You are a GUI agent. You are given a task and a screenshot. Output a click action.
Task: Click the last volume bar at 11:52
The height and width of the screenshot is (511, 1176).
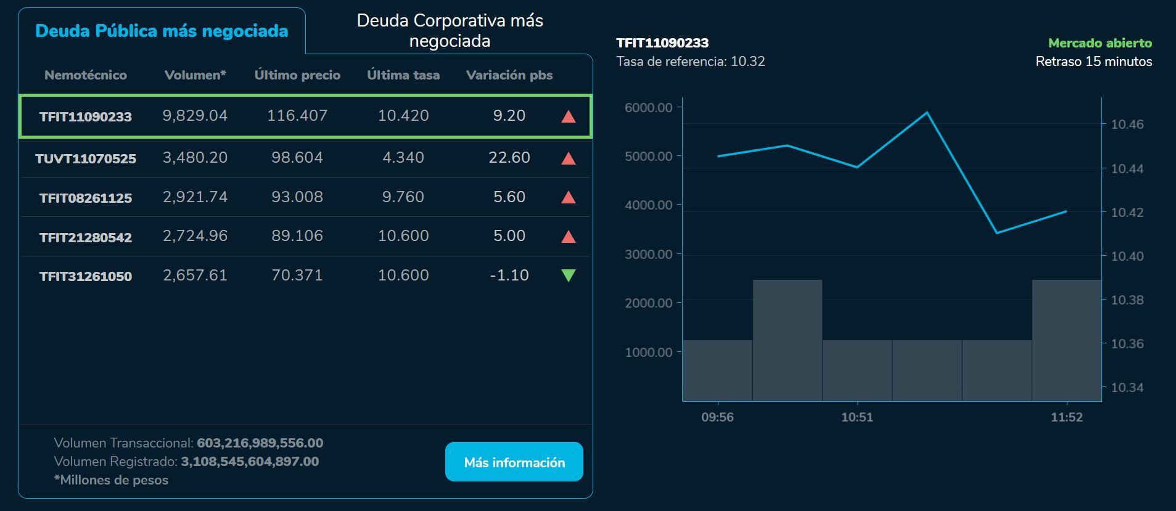tap(1066, 340)
